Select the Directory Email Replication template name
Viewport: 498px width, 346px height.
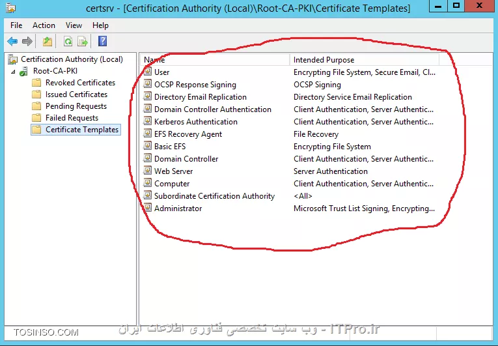tap(201, 97)
